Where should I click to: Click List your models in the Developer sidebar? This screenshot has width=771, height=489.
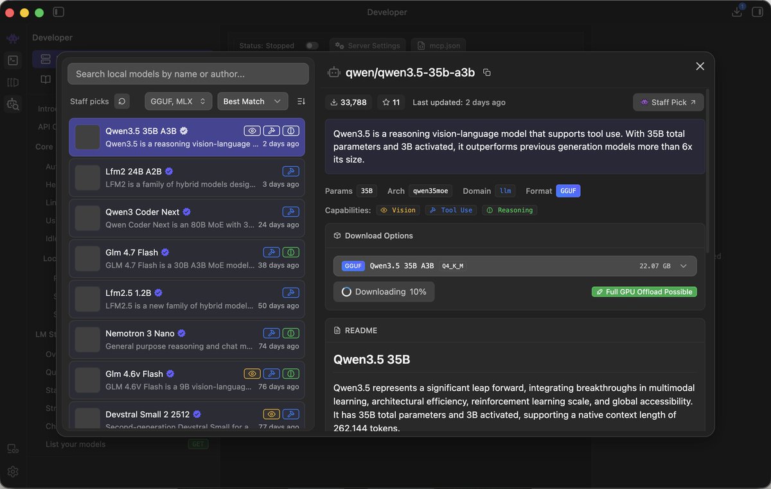[75, 444]
